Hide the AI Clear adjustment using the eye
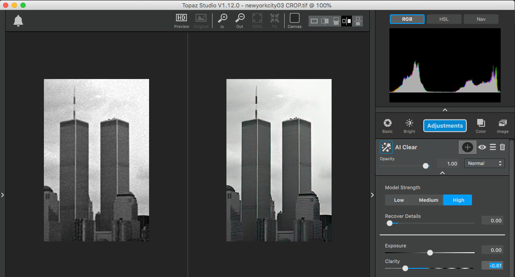 pyautogui.click(x=482, y=147)
